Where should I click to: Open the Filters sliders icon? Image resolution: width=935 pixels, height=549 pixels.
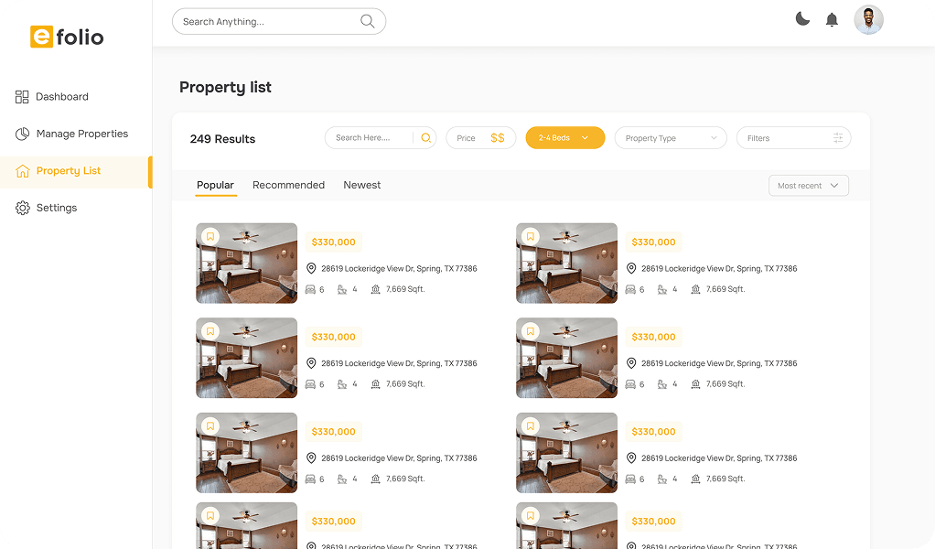coord(838,138)
